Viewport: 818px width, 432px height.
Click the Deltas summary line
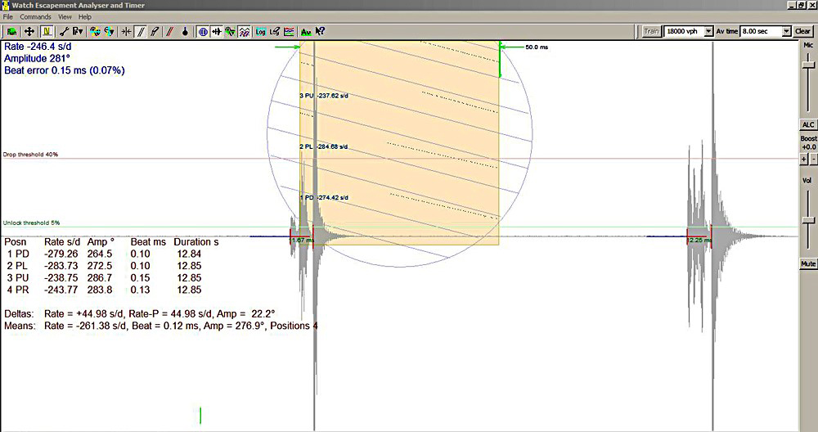click(x=140, y=314)
